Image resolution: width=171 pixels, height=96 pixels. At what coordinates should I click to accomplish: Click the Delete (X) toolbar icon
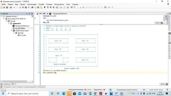[x=29, y=7]
